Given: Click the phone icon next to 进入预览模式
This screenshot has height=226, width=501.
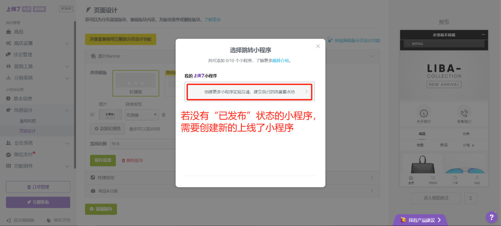Looking at the screenshot, I should click(x=470, y=198).
